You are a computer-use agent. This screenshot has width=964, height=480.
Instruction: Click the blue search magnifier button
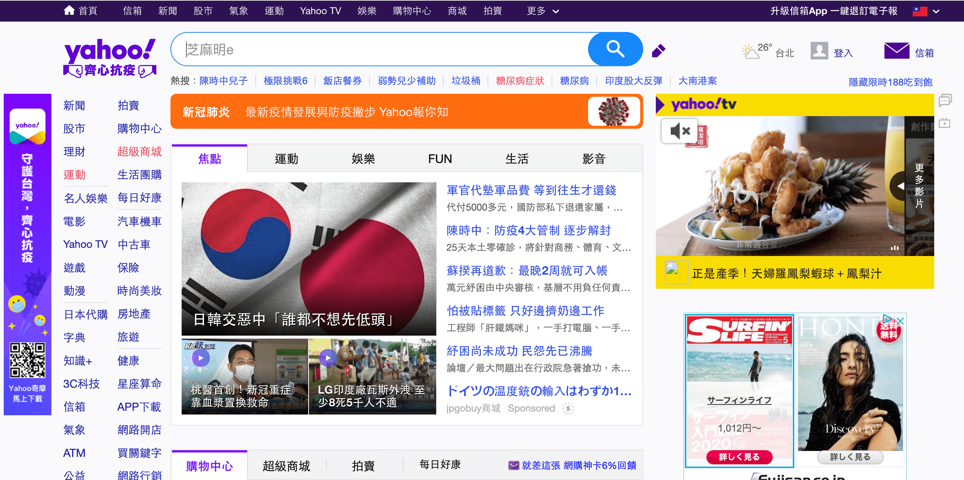[615, 49]
